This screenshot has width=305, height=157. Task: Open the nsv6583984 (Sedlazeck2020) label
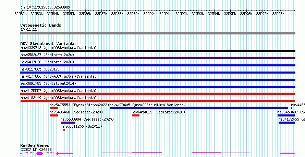pos(87,119)
